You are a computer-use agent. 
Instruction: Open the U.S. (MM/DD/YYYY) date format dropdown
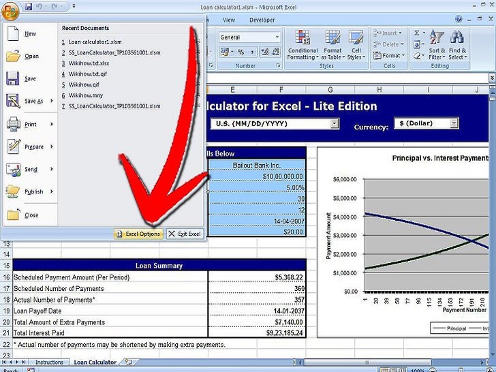[335, 123]
